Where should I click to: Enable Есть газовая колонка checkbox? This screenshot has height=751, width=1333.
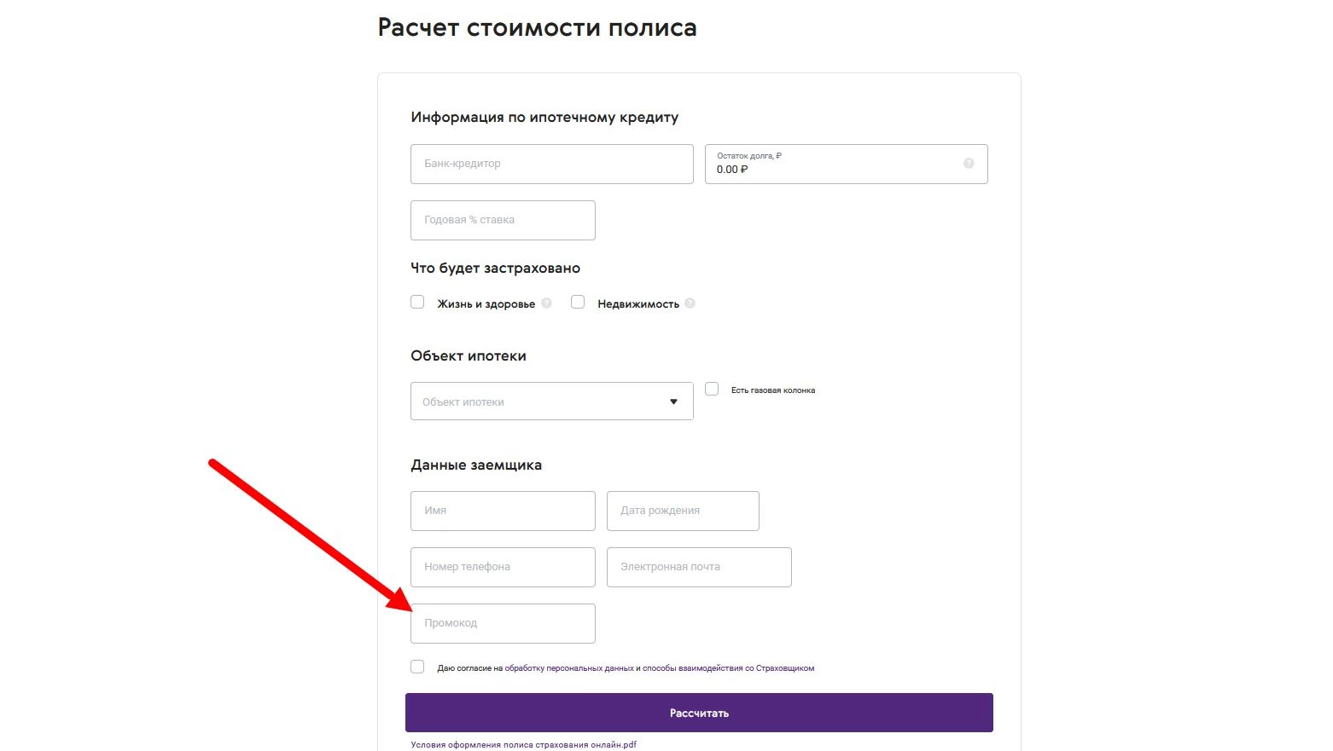coord(712,389)
